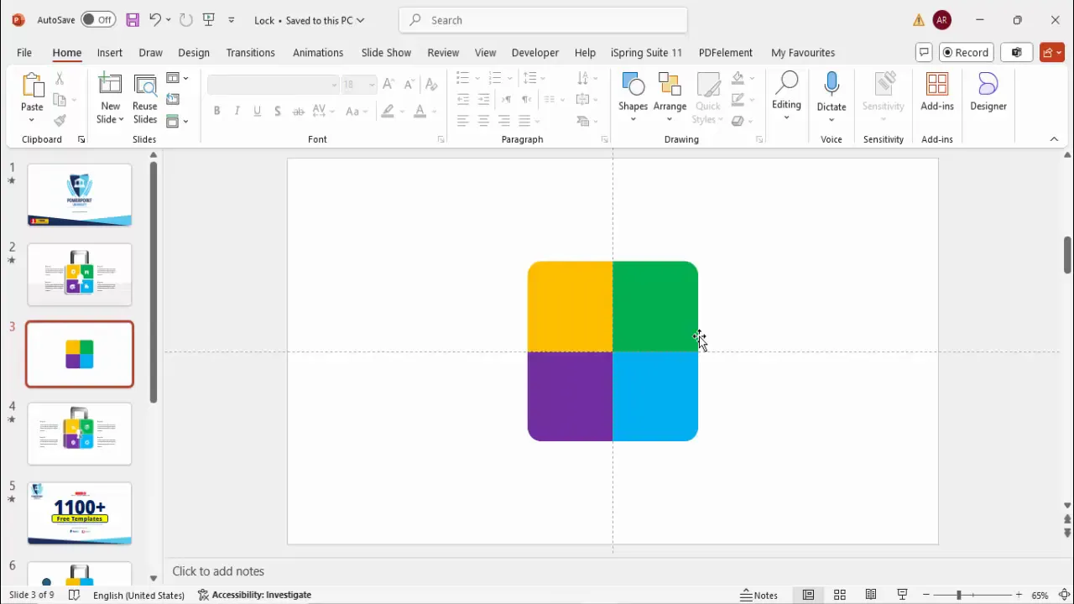Open Font dialog launcher
Image resolution: width=1074 pixels, height=604 pixels.
[x=441, y=139]
